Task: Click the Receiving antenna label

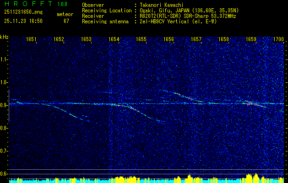Action: 105,22
